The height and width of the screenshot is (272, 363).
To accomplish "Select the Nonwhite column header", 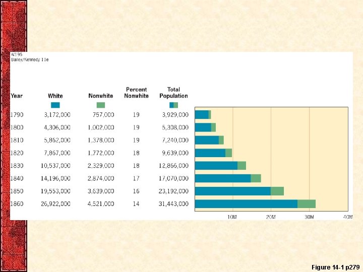I will 101,96.
